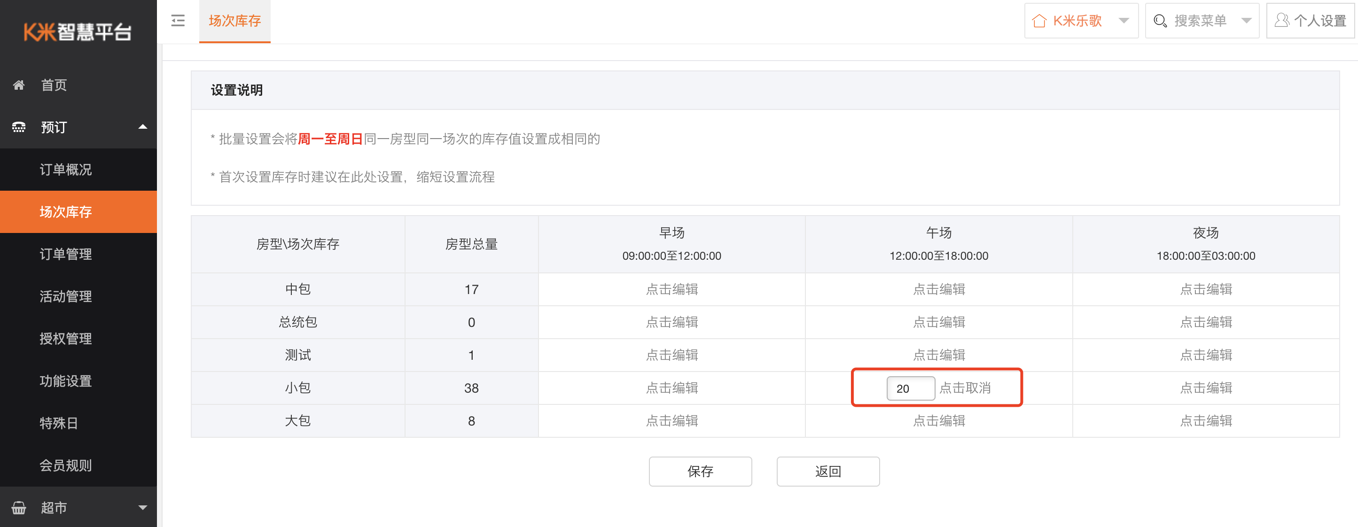The image size is (1358, 527).
Task: Click the 设置说明 panel heading
Action: 237,90
